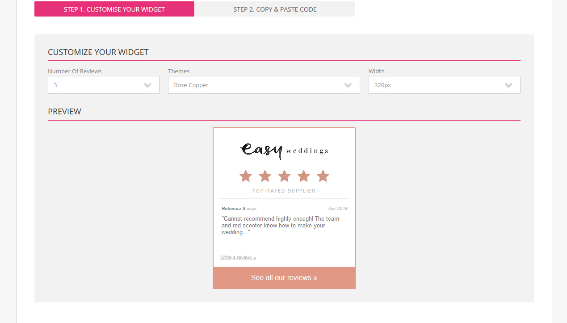Click the review date Apr 2016
This screenshot has height=323, width=567.
[338, 209]
